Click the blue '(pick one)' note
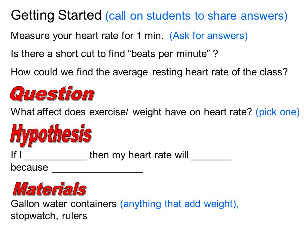The height and width of the screenshot is (228, 304). click(278, 112)
